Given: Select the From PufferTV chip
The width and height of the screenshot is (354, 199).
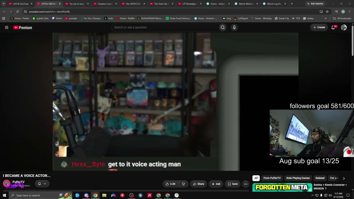Looking at the screenshot, I should point(272,178).
